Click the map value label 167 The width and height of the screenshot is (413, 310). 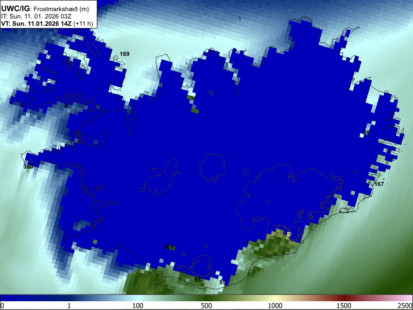[379, 184]
